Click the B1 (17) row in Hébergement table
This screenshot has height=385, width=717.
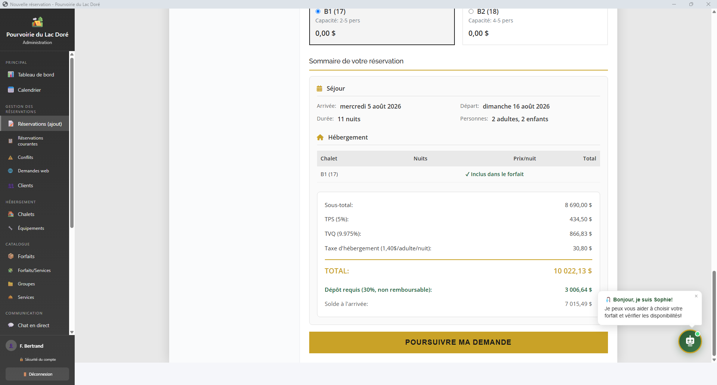458,174
